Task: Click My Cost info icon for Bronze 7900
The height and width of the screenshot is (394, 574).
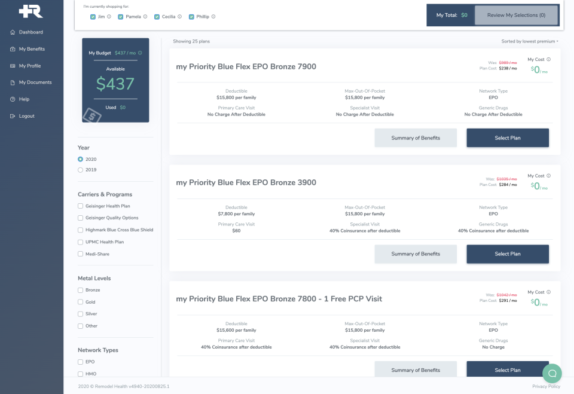Action: 549,59
